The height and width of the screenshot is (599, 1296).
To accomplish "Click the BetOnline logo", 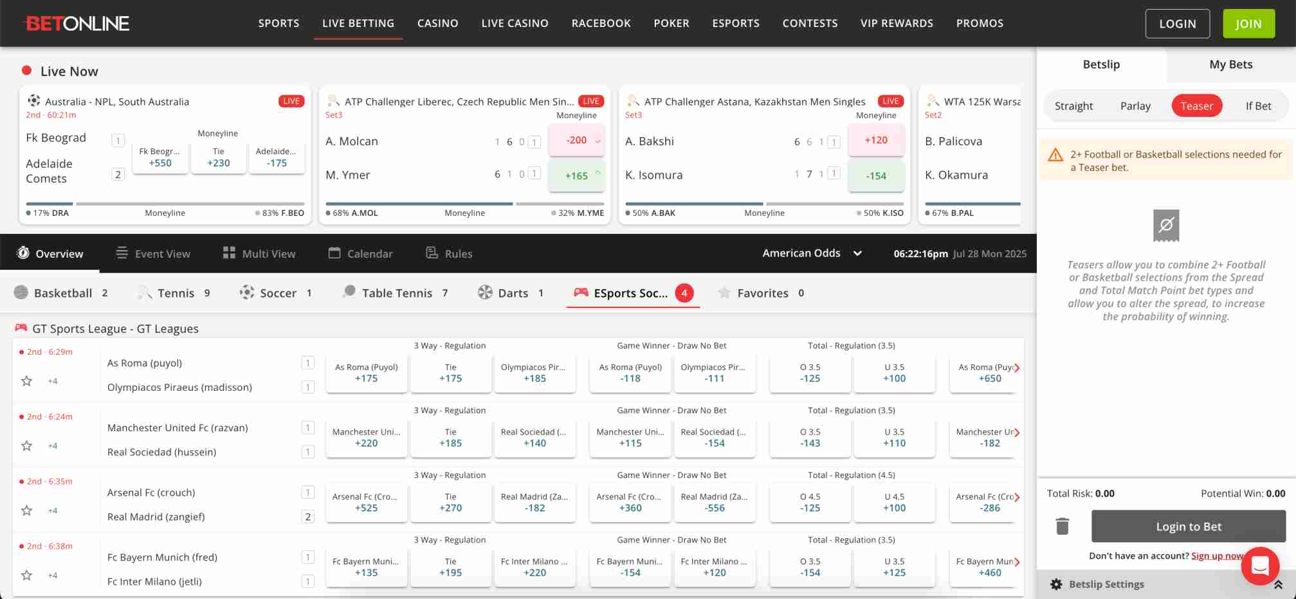I will 77,24.
